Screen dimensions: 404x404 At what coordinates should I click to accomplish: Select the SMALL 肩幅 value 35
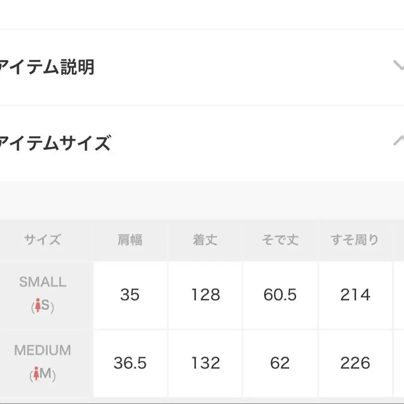(x=130, y=295)
